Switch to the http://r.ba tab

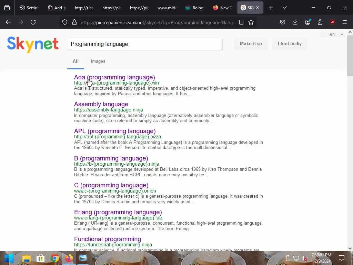pyautogui.click(x=84, y=8)
